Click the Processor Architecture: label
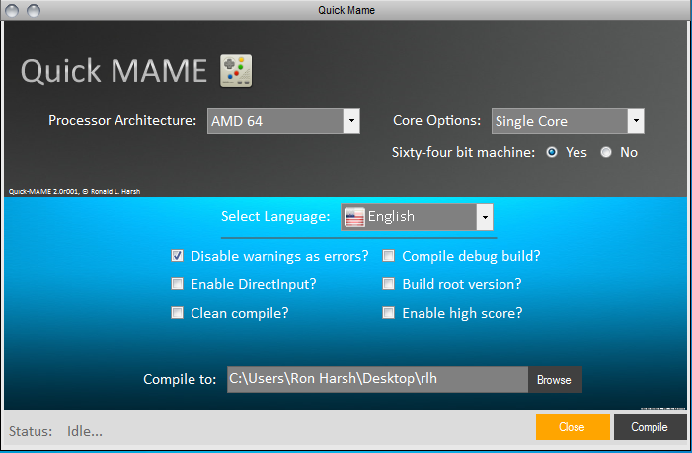 pos(122,120)
